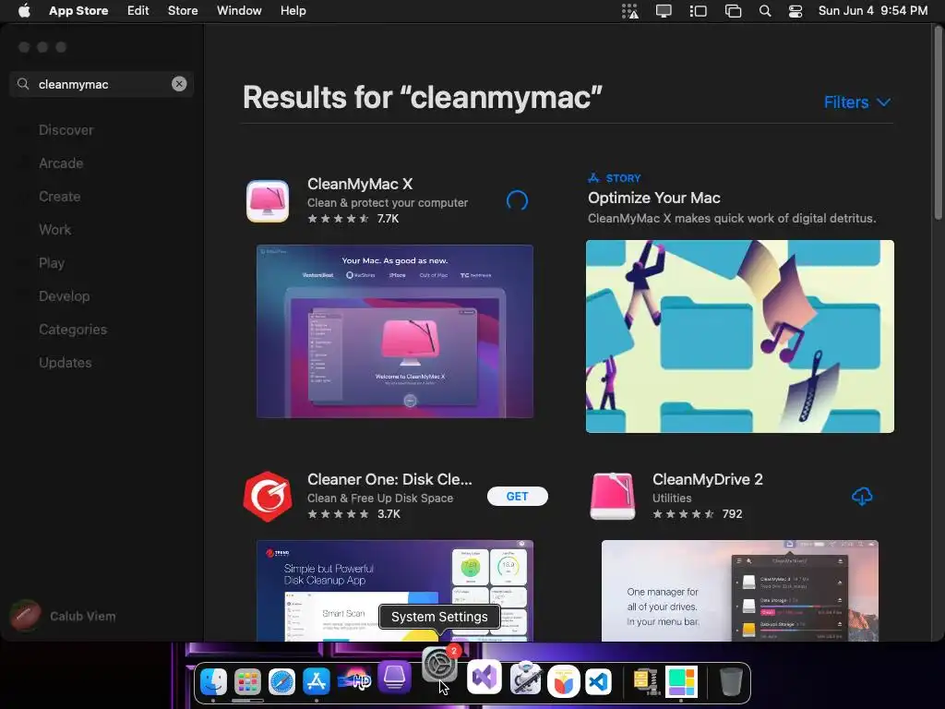Open the Store menu
945x709 pixels.
183,11
